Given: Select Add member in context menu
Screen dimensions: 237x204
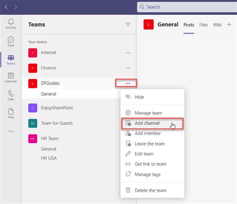Looking at the screenshot, I should [x=152, y=133].
